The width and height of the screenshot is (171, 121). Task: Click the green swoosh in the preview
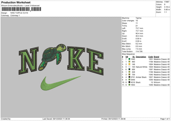pos(61,83)
